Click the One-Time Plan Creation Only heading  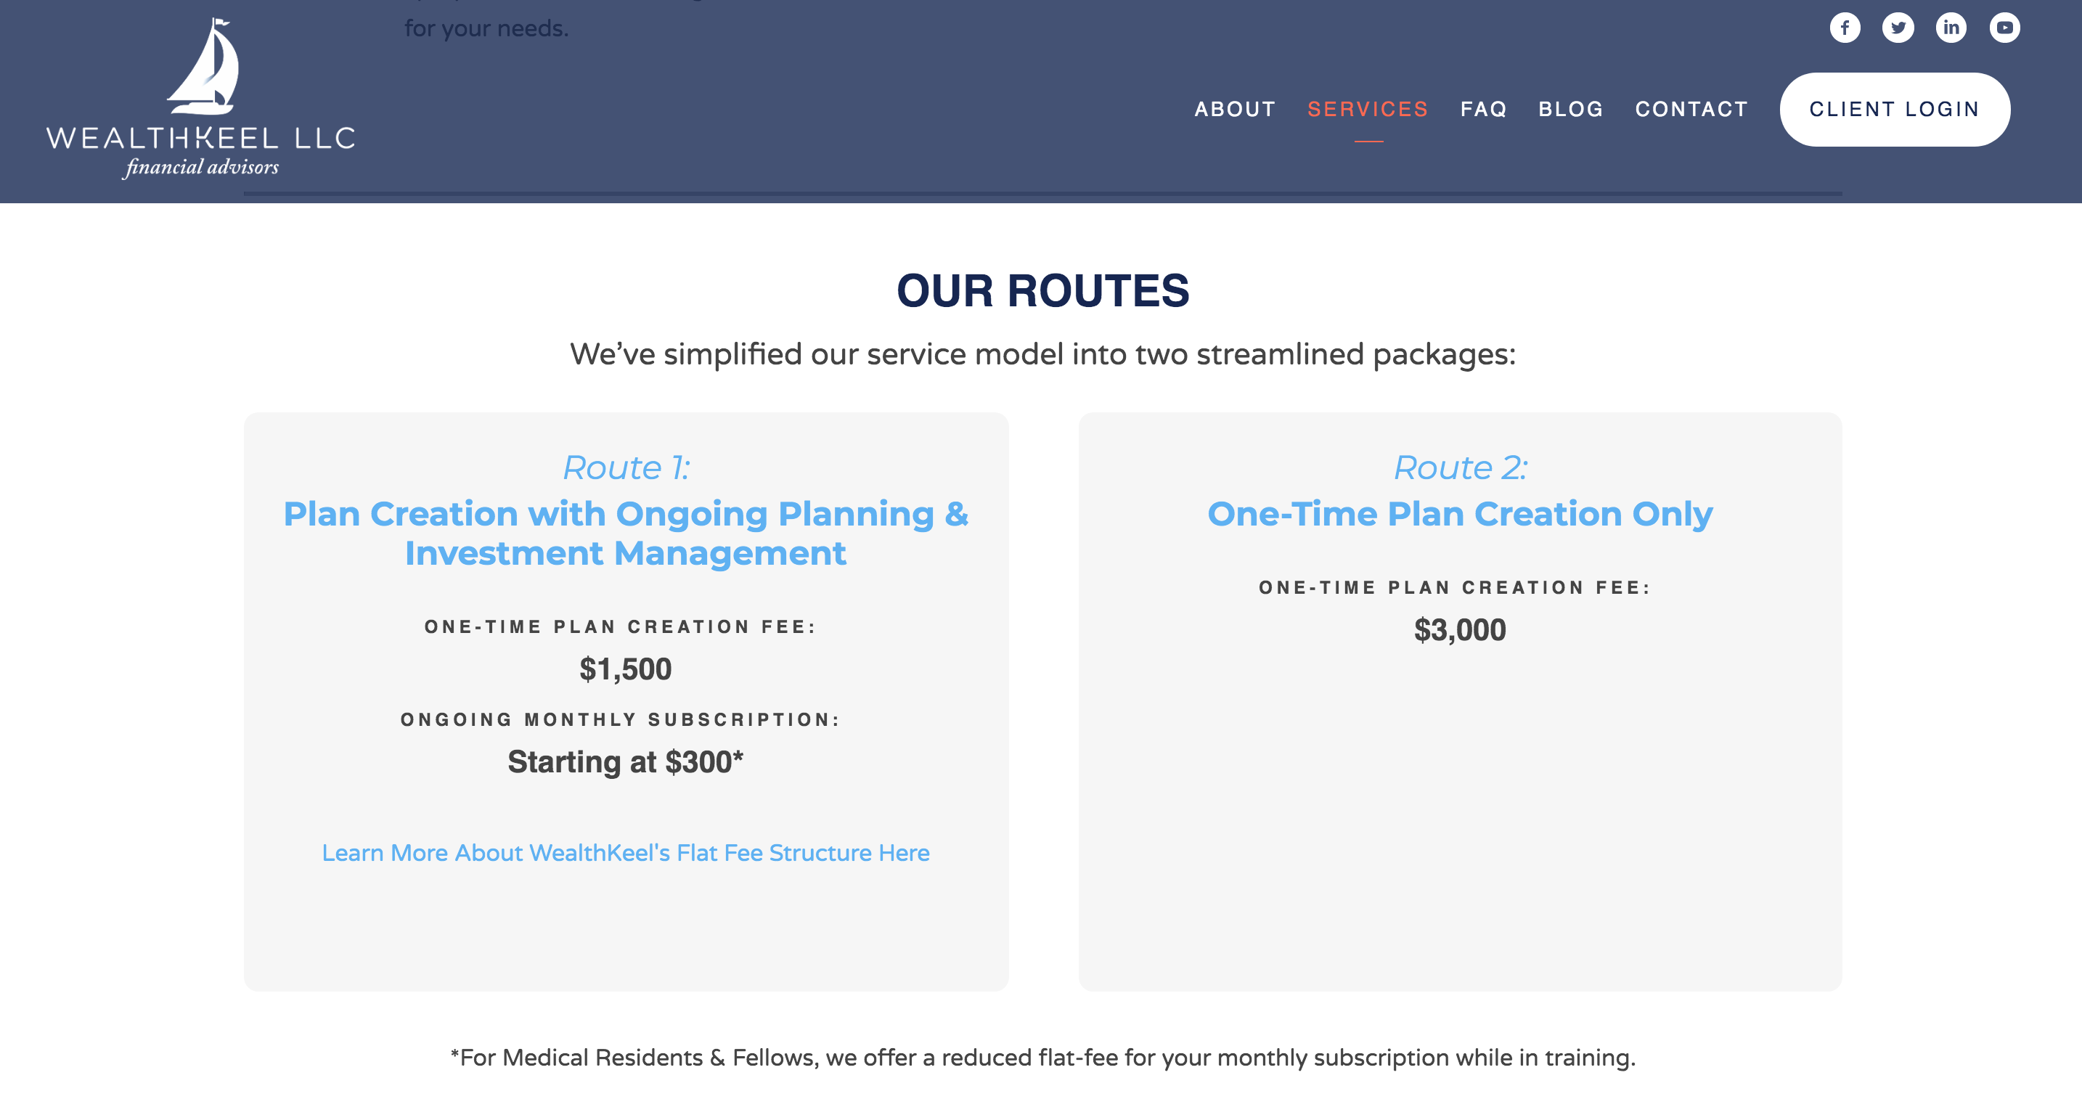pos(1460,514)
